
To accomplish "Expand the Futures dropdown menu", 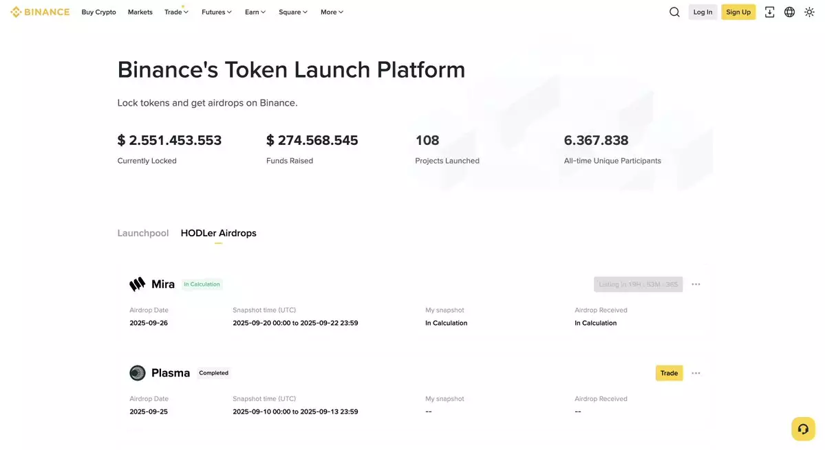I will pos(217,12).
